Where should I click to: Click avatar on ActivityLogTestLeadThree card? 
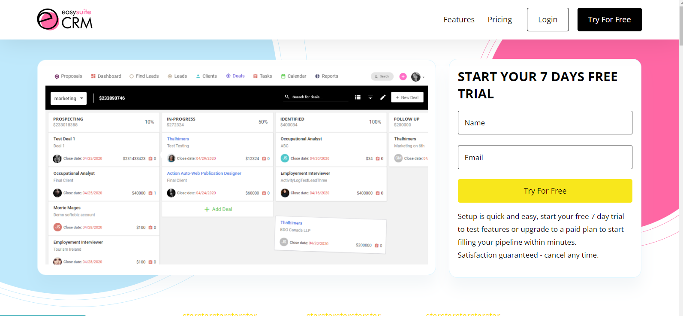click(285, 193)
